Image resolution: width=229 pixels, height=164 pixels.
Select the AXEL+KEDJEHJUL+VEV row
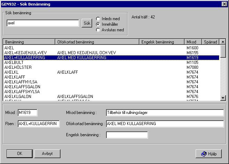pyautogui.click(x=111, y=53)
